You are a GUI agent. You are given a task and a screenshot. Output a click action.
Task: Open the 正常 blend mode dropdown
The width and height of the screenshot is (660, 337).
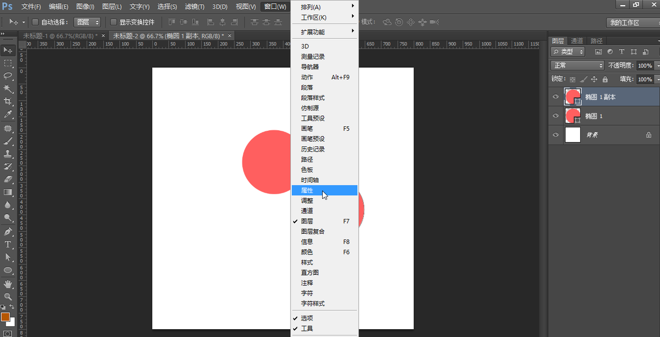click(x=577, y=65)
